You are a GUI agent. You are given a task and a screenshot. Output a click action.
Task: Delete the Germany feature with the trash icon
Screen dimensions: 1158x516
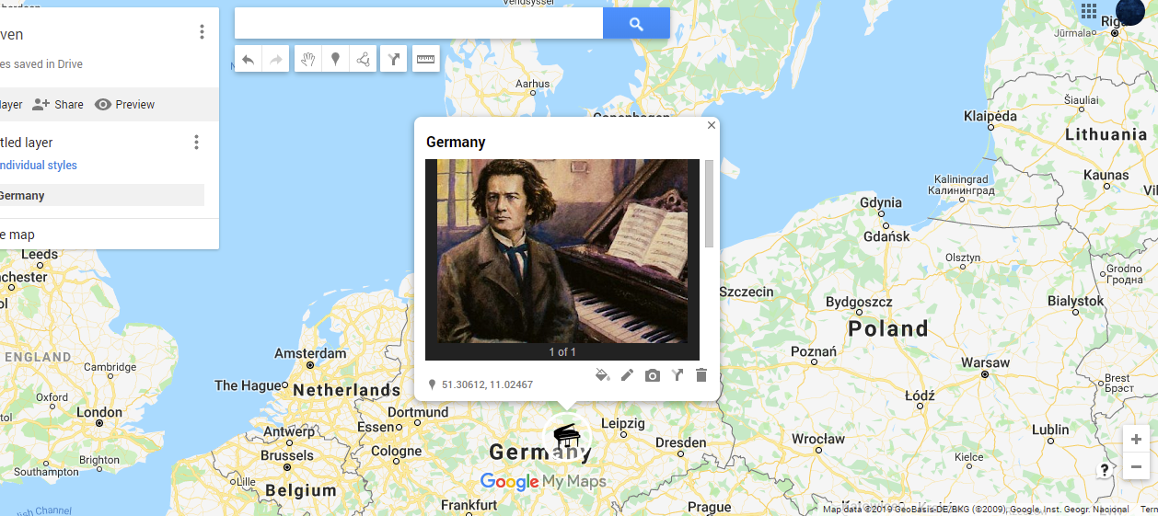coord(701,375)
